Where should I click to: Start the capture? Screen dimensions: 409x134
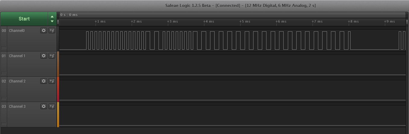click(24, 19)
